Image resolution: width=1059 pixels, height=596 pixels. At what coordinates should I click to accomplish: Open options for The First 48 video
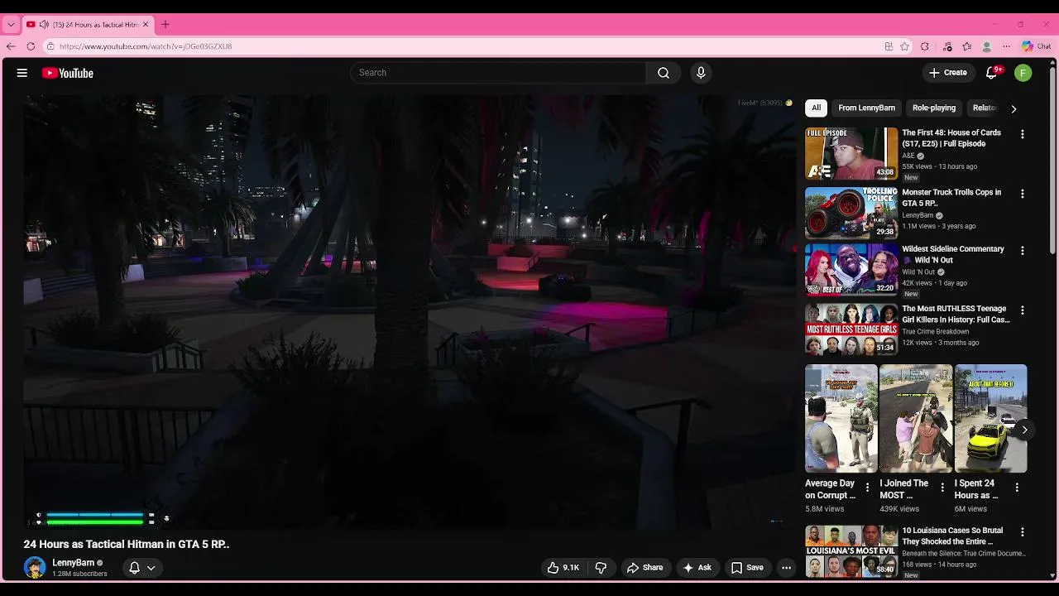pyautogui.click(x=1022, y=134)
